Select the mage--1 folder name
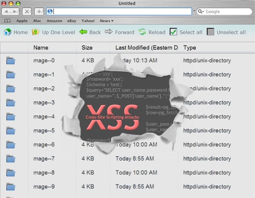 pyautogui.click(x=44, y=75)
